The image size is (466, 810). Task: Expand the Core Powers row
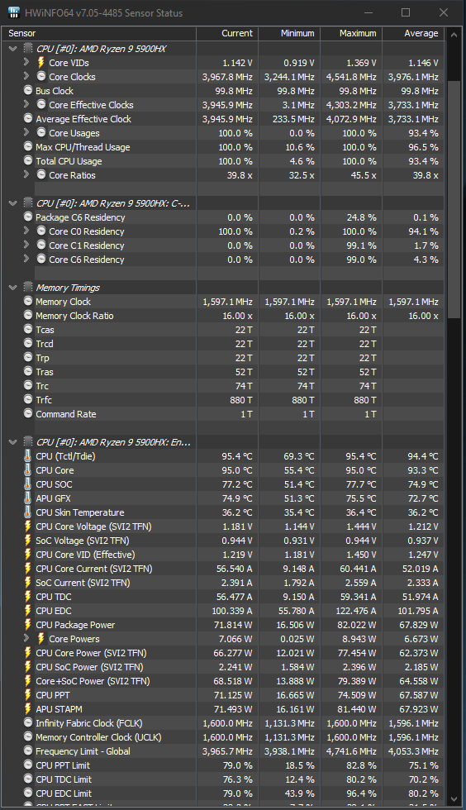click(x=26, y=638)
